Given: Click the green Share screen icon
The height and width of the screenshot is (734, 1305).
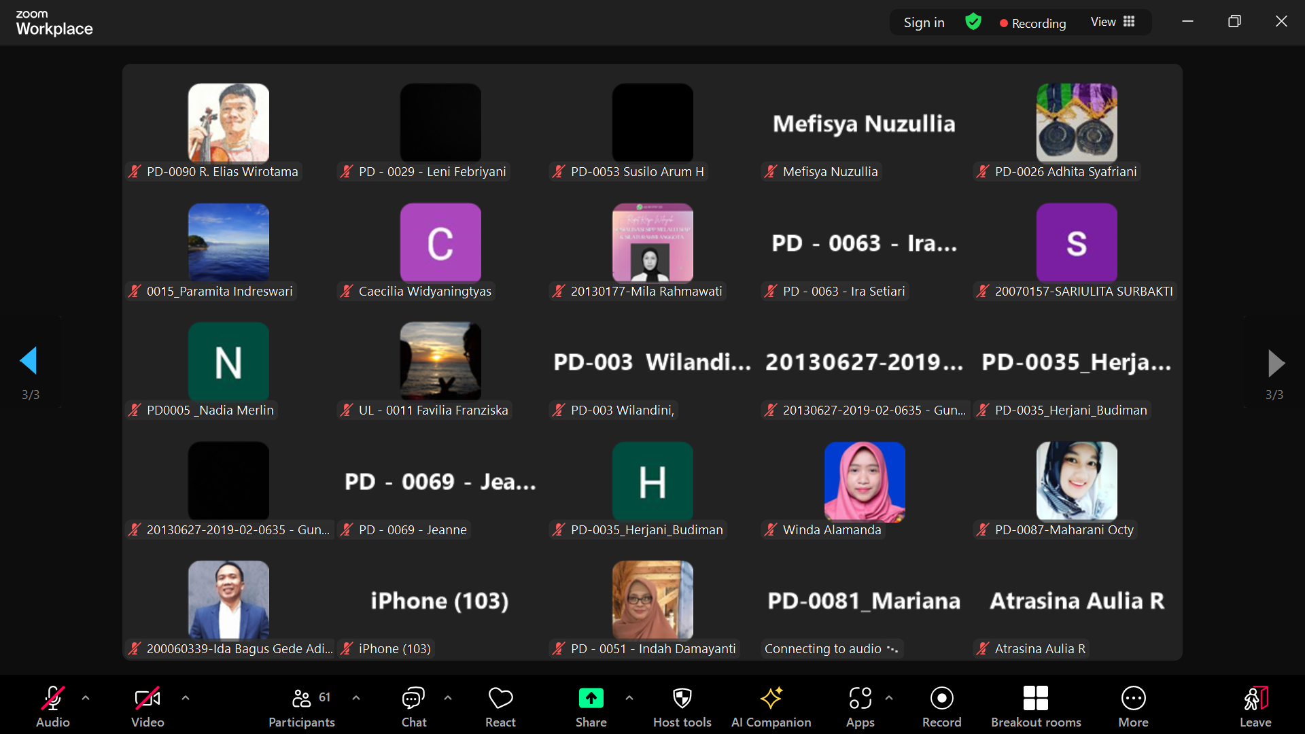Looking at the screenshot, I should [x=591, y=698].
